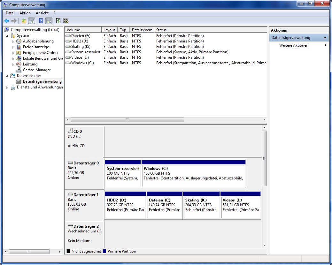Click the CD 0 drive icon

coord(71,131)
